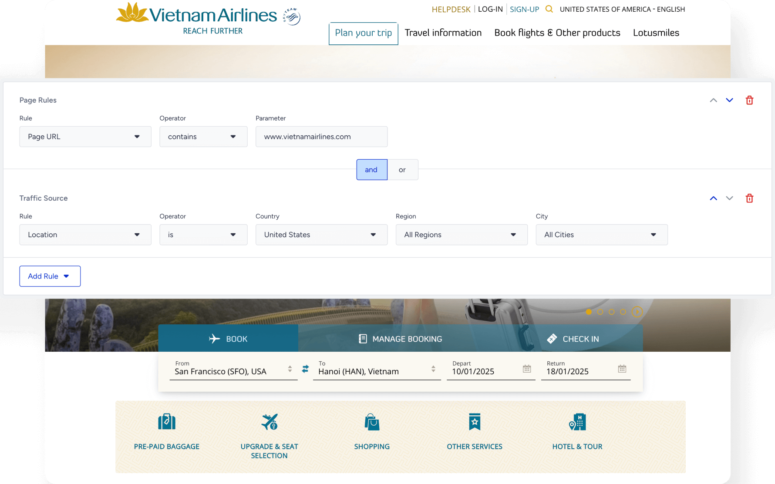Viewport: 775px width, 484px height.
Task: Open the SIGN-UP link
Action: (x=524, y=9)
